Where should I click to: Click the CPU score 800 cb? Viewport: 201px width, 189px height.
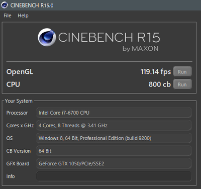pyautogui.click(x=160, y=84)
